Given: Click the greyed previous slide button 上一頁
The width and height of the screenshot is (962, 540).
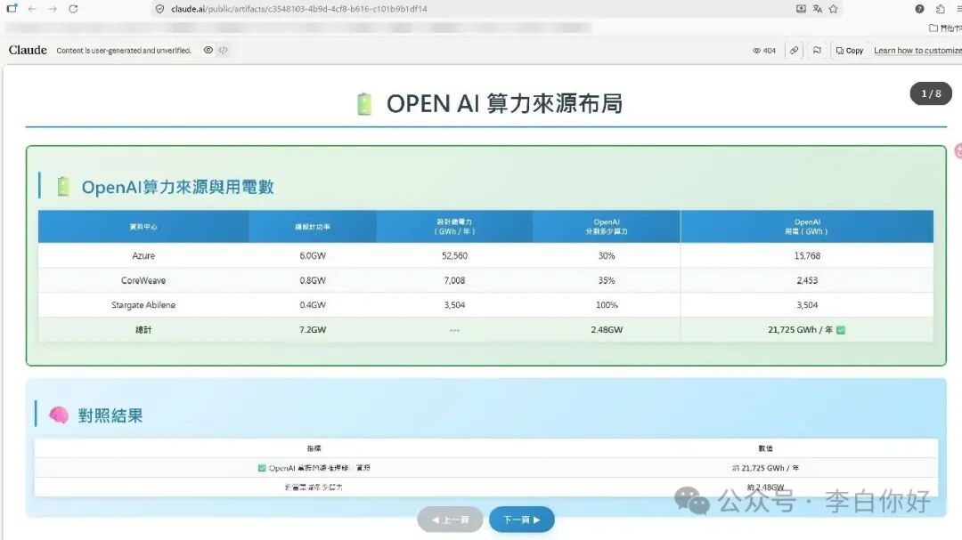Looking at the screenshot, I should (x=451, y=520).
